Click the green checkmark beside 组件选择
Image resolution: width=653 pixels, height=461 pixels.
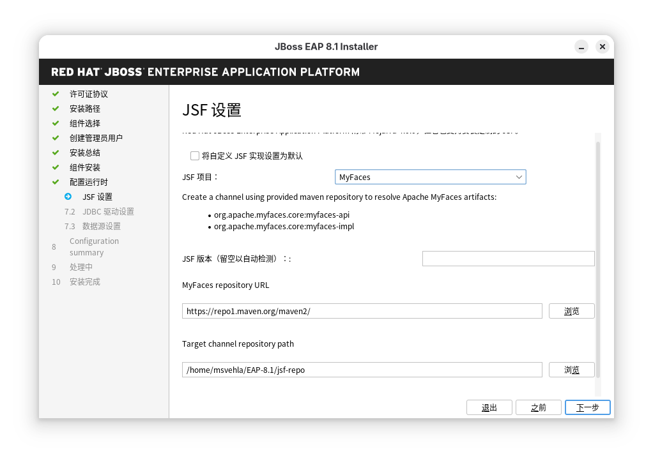56,123
